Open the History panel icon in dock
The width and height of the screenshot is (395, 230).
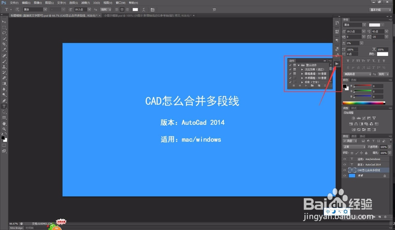pos(337,22)
